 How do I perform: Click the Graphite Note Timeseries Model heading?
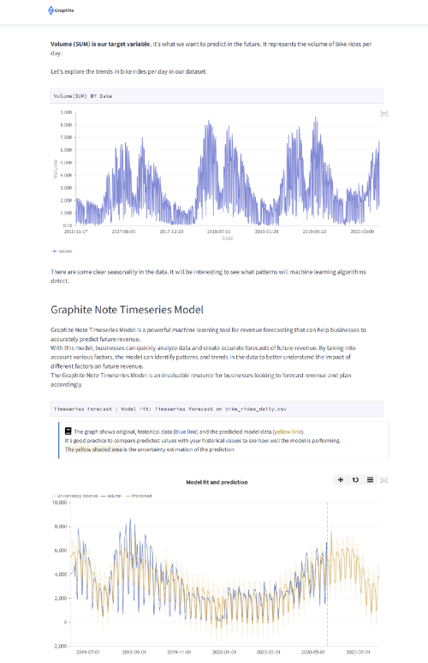[x=127, y=310]
